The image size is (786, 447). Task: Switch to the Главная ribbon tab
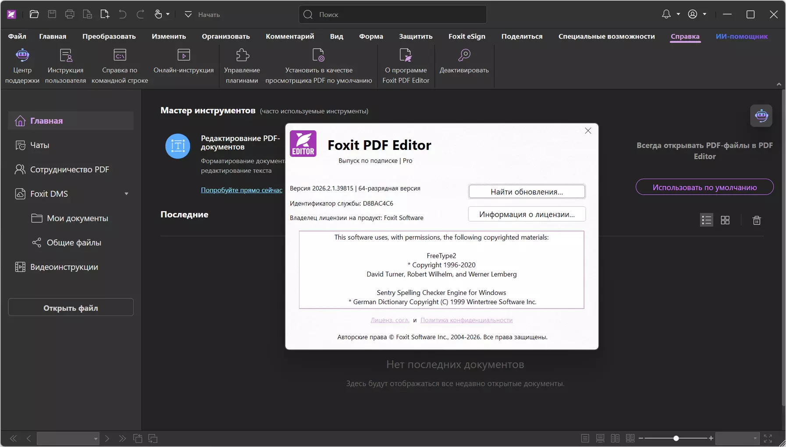pyautogui.click(x=53, y=36)
